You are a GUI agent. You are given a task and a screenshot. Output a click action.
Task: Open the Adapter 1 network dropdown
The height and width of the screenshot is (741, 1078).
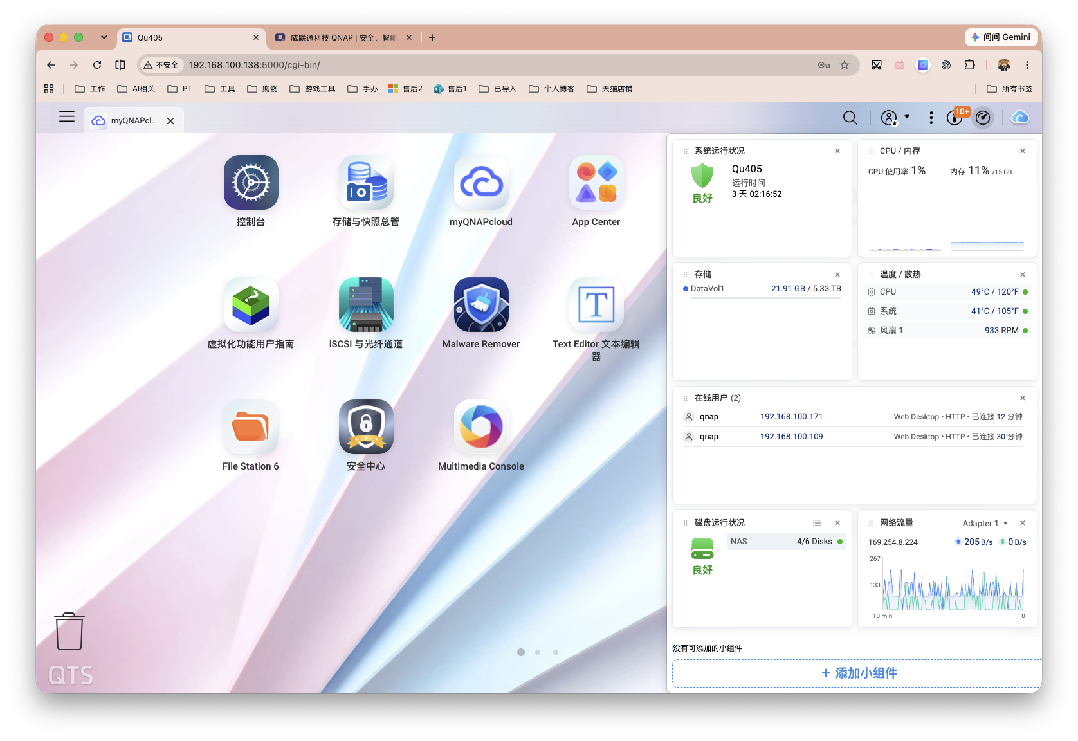coord(985,523)
